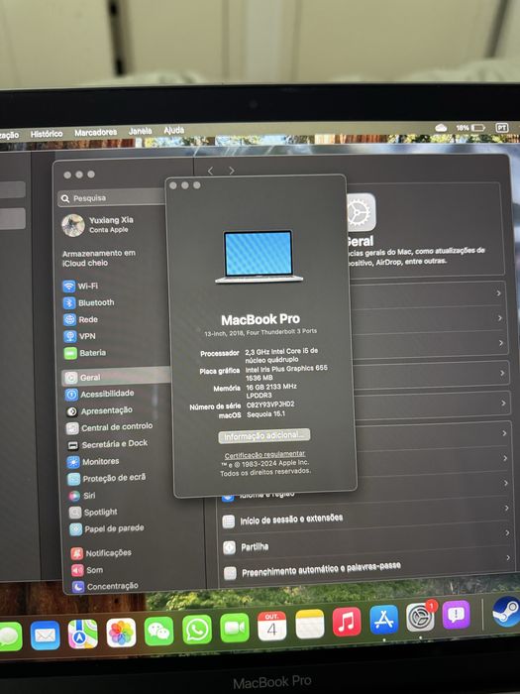The image size is (520, 694).
Task: Open the Histórico menu
Action: (x=47, y=134)
